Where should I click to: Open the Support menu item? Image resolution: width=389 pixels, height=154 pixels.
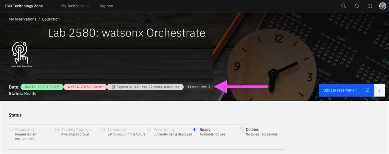107,6
